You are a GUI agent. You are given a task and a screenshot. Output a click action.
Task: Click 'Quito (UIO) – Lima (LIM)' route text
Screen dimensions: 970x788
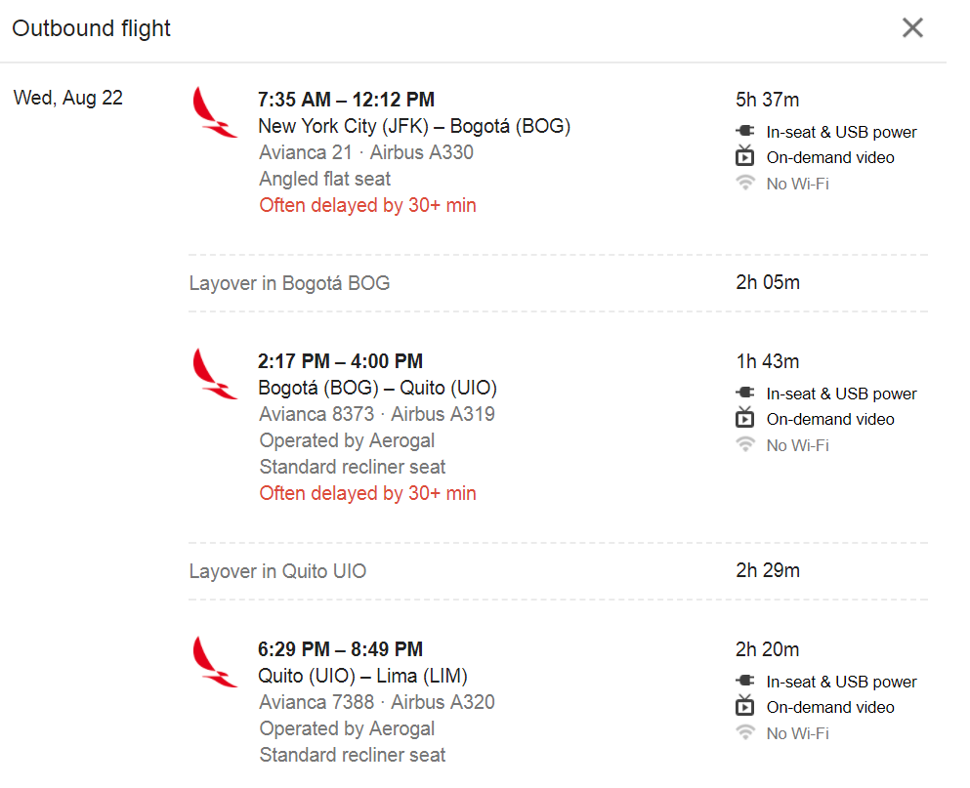(363, 676)
